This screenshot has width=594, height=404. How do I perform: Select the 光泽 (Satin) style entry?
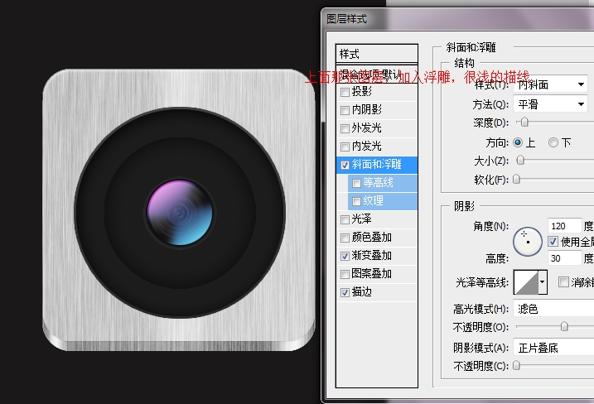[x=361, y=219]
